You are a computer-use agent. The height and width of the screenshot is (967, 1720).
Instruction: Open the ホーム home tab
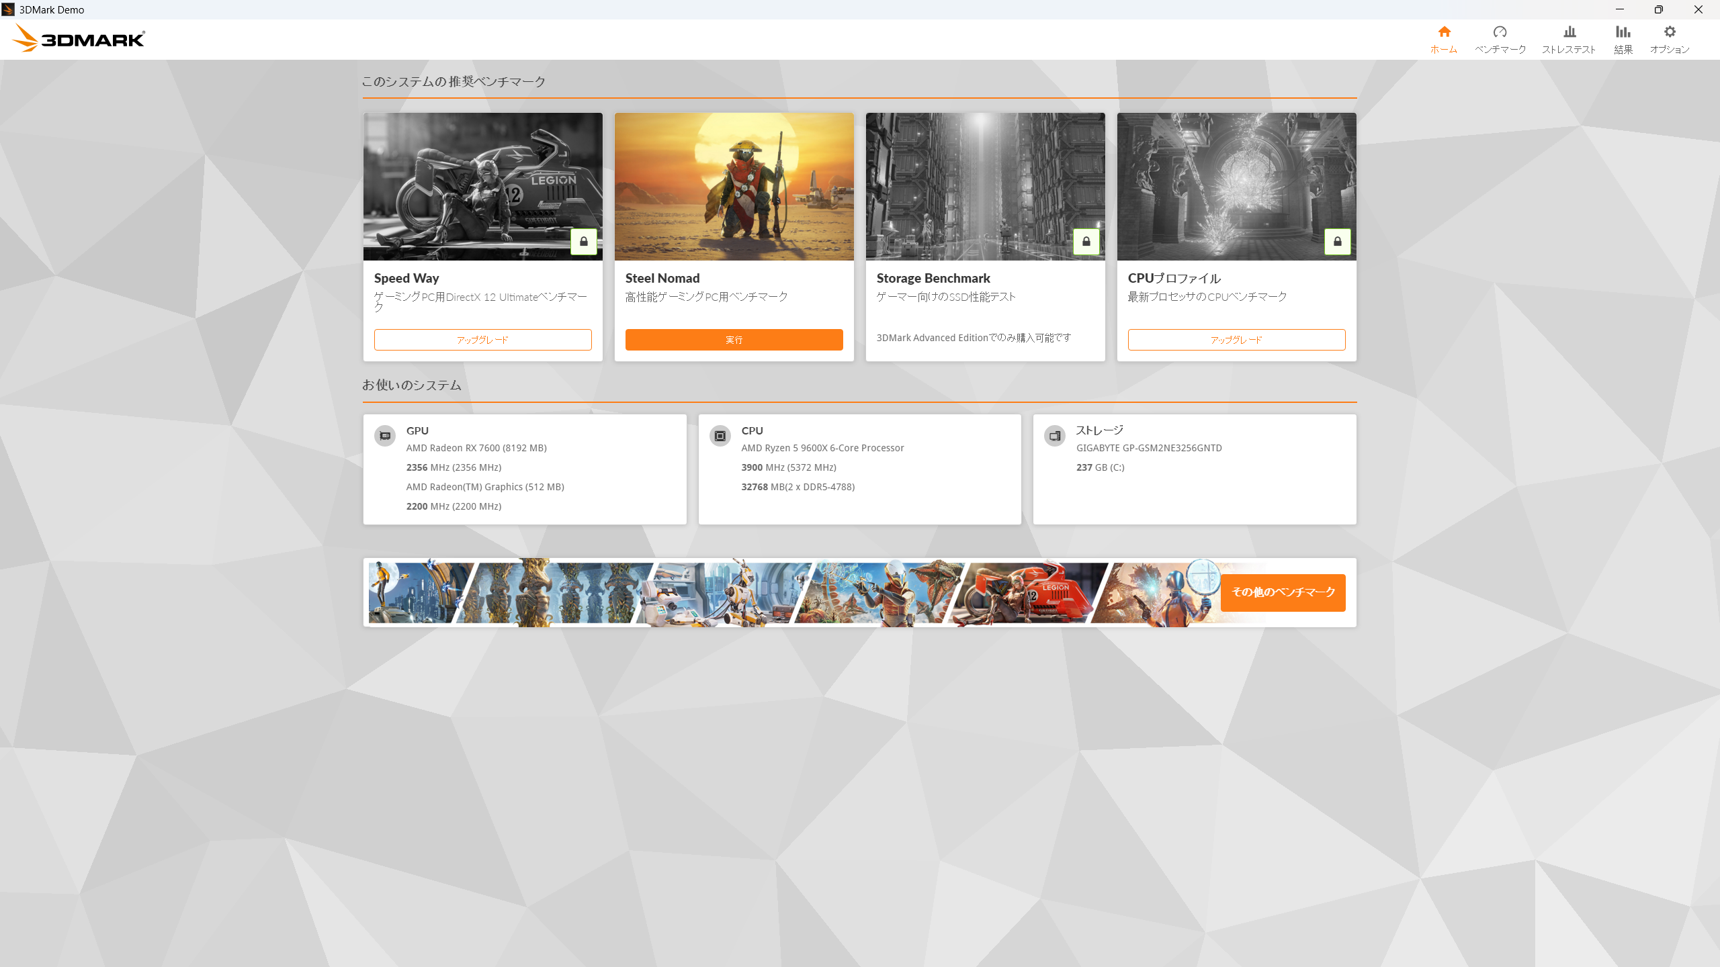(1444, 40)
